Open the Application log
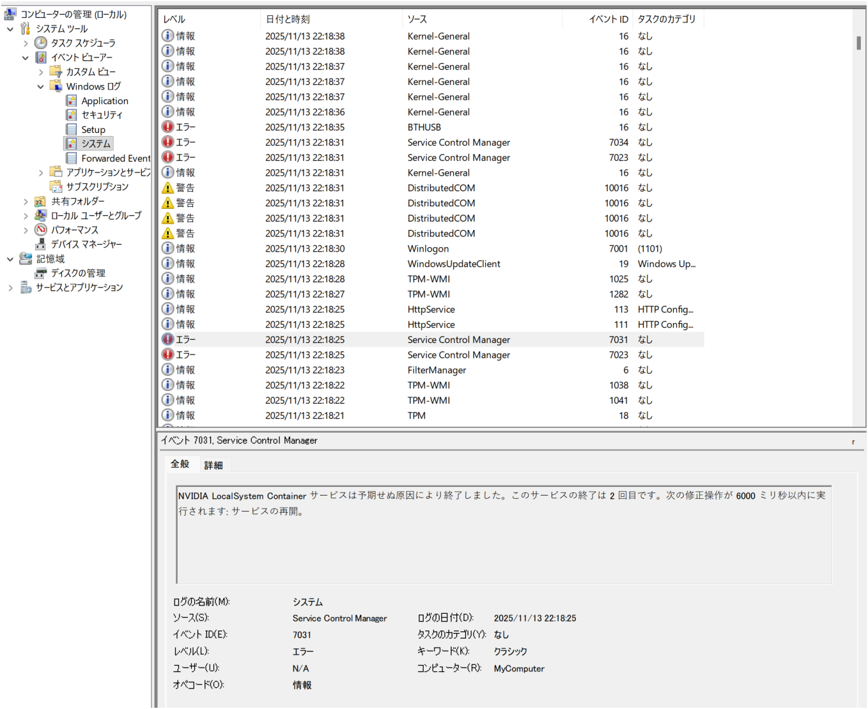The image size is (868, 709). [104, 101]
